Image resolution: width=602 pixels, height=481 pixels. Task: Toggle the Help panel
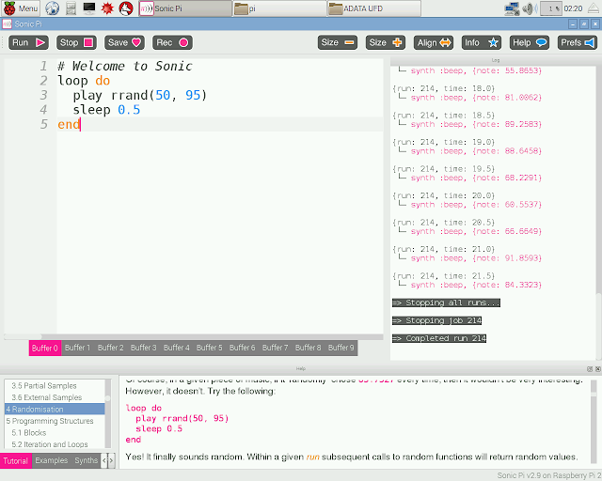coord(530,42)
